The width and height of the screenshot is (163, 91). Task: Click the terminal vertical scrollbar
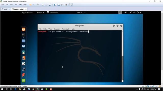pos(123,56)
